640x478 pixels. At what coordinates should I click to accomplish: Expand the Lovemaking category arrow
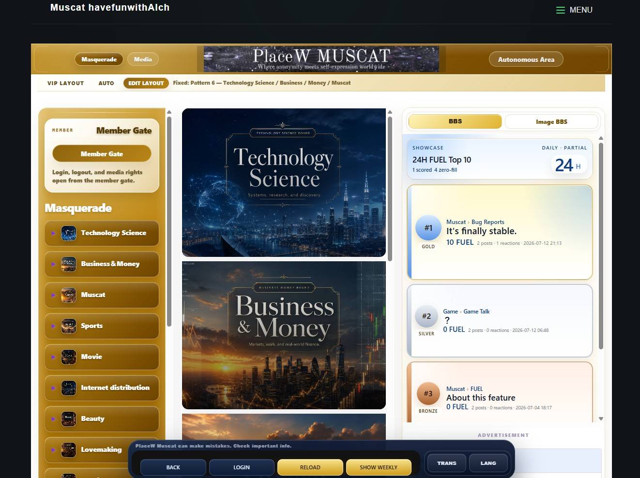pyautogui.click(x=53, y=450)
